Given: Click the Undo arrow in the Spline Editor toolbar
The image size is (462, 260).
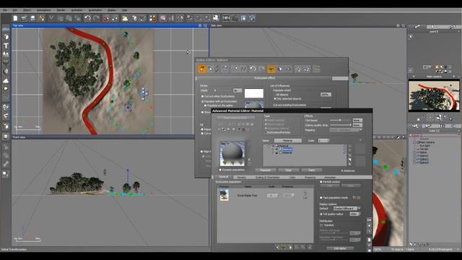Looking at the screenshot, I should [x=253, y=69].
